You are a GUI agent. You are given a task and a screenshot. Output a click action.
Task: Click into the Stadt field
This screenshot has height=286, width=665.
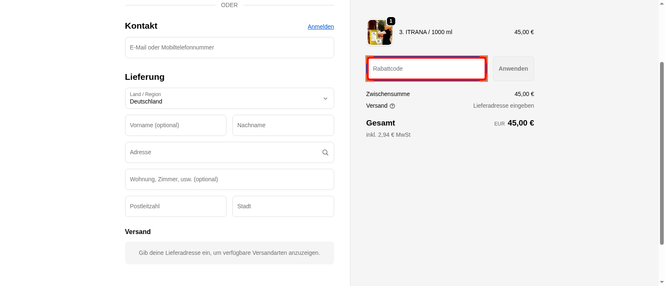[x=283, y=207]
